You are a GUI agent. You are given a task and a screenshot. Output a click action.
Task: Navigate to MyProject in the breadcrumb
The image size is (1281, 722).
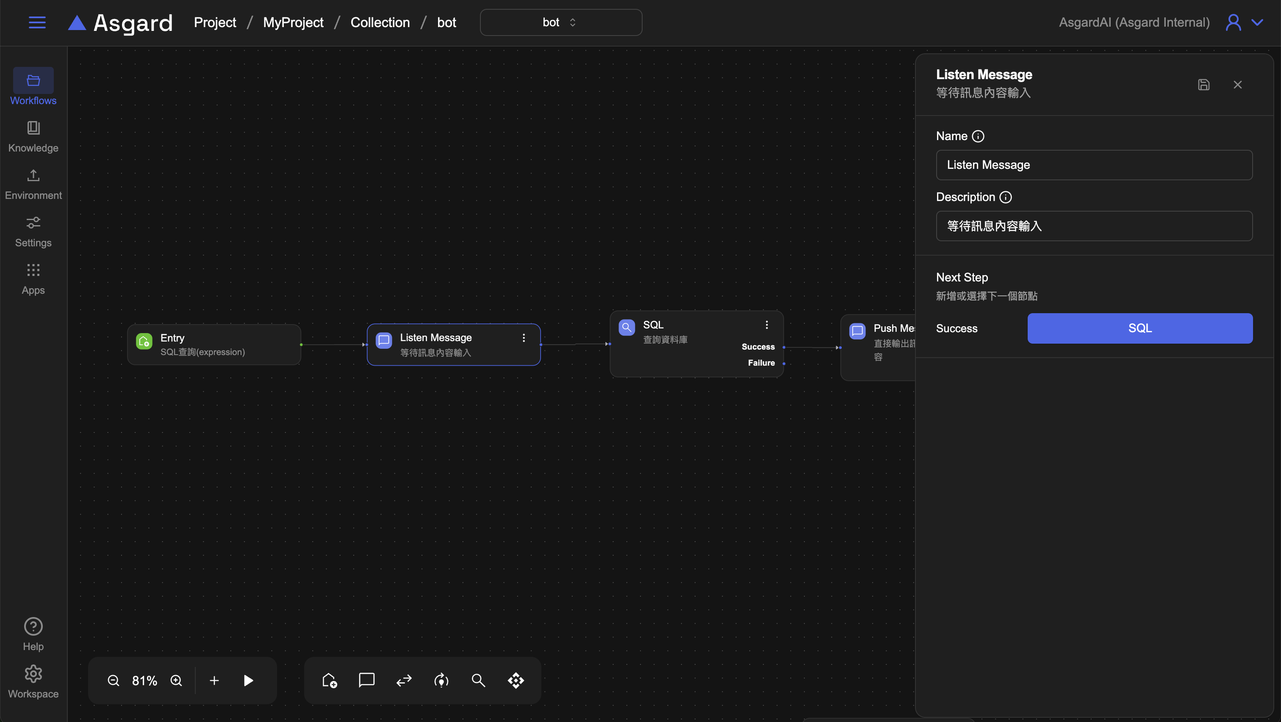tap(293, 22)
